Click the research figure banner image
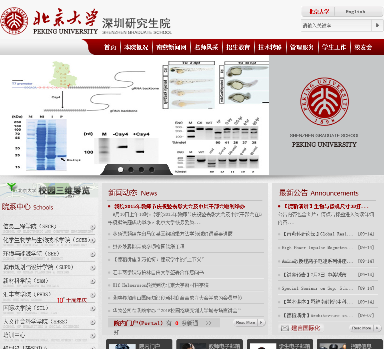Viewport: 384px width, 349px height. 134,115
